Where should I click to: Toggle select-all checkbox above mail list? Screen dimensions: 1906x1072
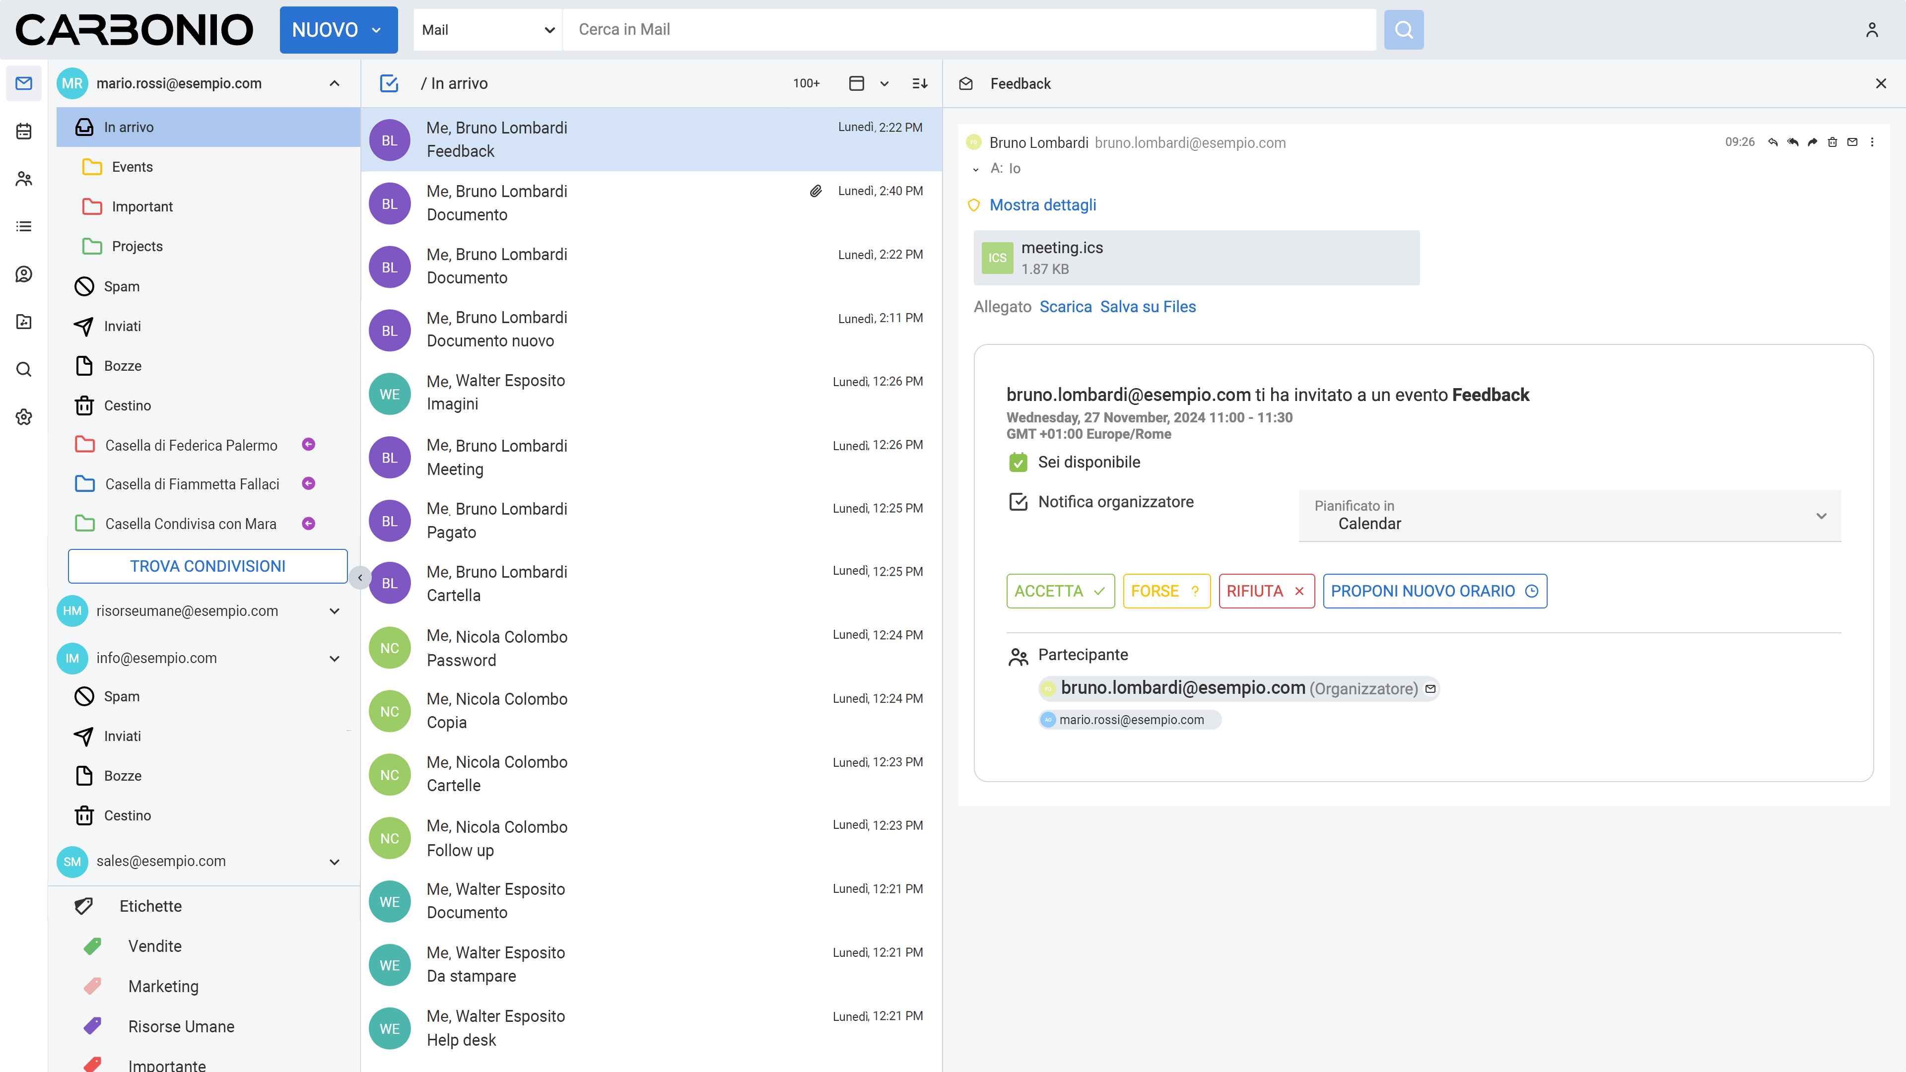(x=389, y=83)
